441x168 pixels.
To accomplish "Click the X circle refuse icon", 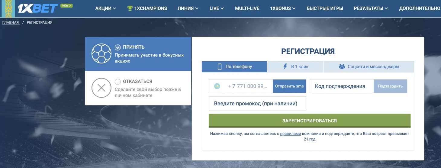I will tap(101, 88).
